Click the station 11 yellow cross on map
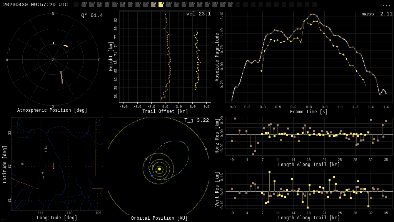Image resolution: width=394 pixels, height=222 pixels. click(43, 177)
